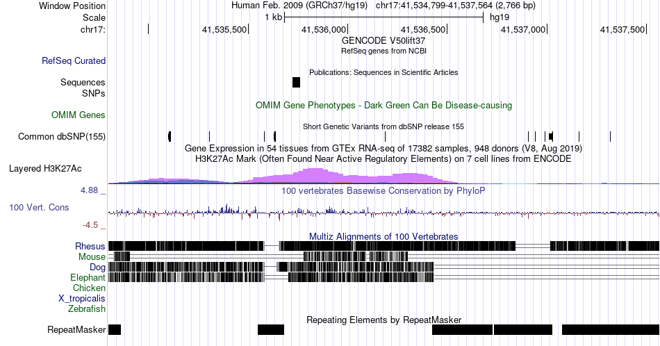
Task: Click the PhyloP conservation wiggle graph
Action: (x=383, y=212)
